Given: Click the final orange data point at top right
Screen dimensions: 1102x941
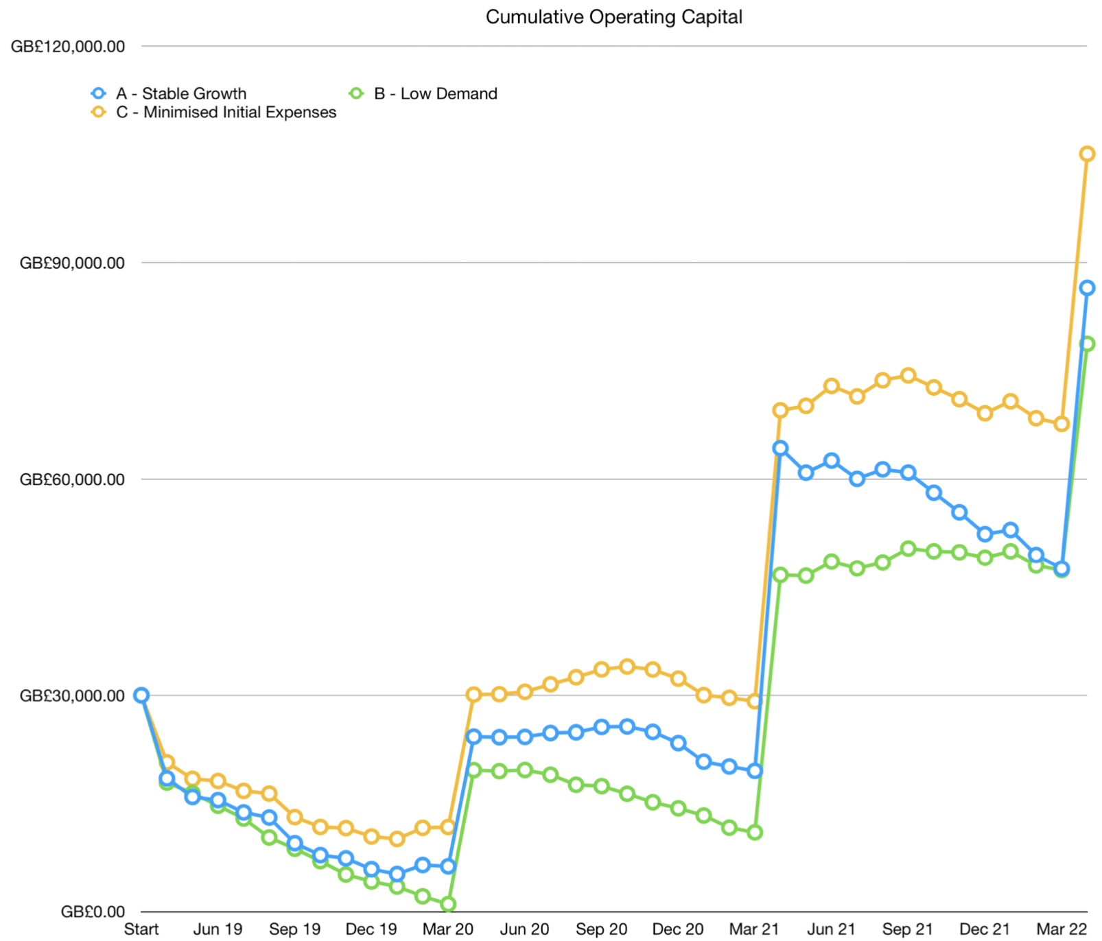Looking at the screenshot, I should click(x=1087, y=154).
